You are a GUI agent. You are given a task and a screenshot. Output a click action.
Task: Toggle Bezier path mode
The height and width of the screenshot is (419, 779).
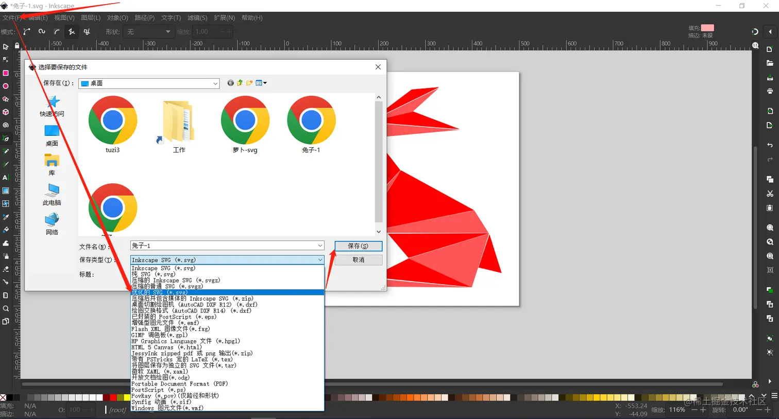coord(27,31)
